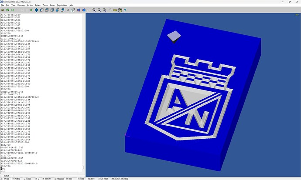The height and width of the screenshot is (180, 301).
Task: Open the Help menu
Action: click(x=71, y=5)
